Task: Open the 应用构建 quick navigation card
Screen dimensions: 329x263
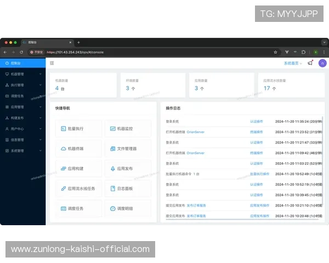Action: (78, 168)
